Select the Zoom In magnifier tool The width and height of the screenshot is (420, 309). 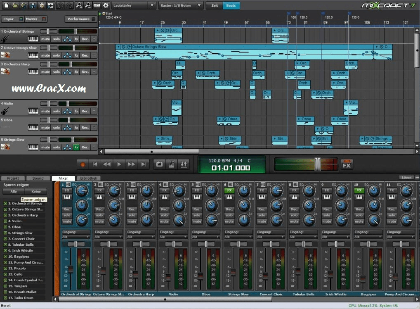[80, 5]
